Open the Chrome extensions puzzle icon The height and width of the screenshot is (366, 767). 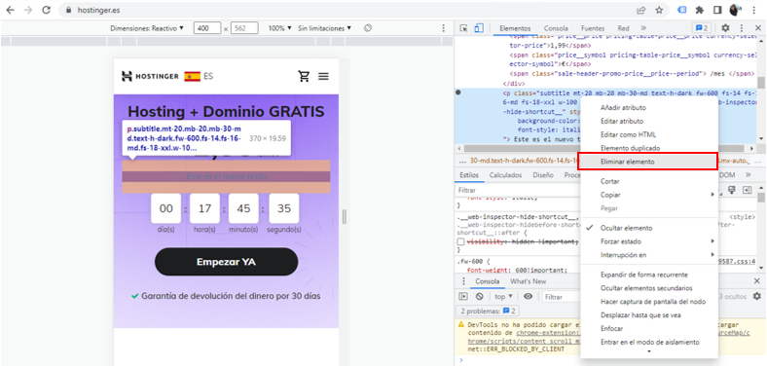tap(700, 10)
